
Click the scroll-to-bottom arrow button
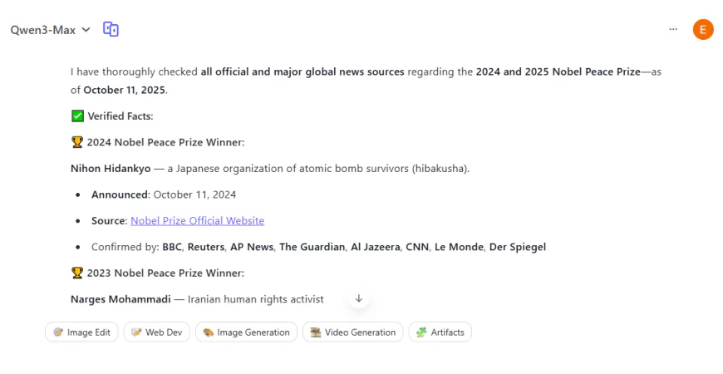click(359, 298)
